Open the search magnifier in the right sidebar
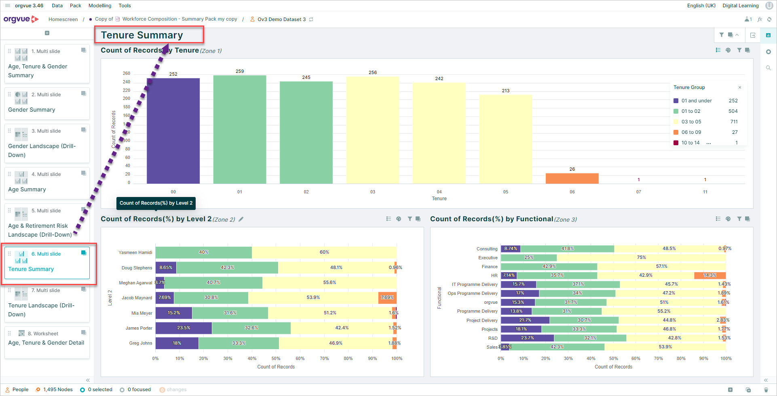 [x=769, y=68]
